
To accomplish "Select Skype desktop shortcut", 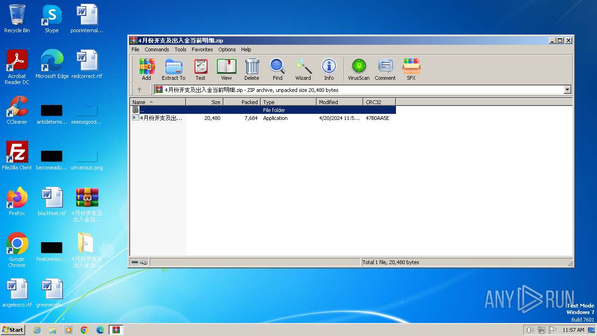I will pos(51,19).
